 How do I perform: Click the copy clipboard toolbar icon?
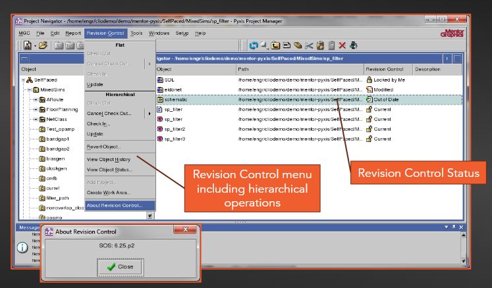(320, 45)
